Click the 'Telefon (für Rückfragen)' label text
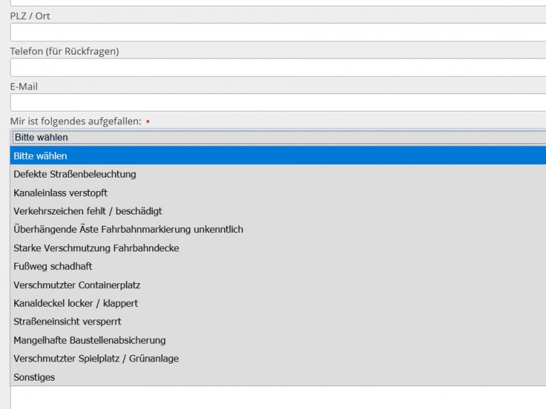Image resolution: width=546 pixels, height=409 pixels. pyautogui.click(x=64, y=51)
